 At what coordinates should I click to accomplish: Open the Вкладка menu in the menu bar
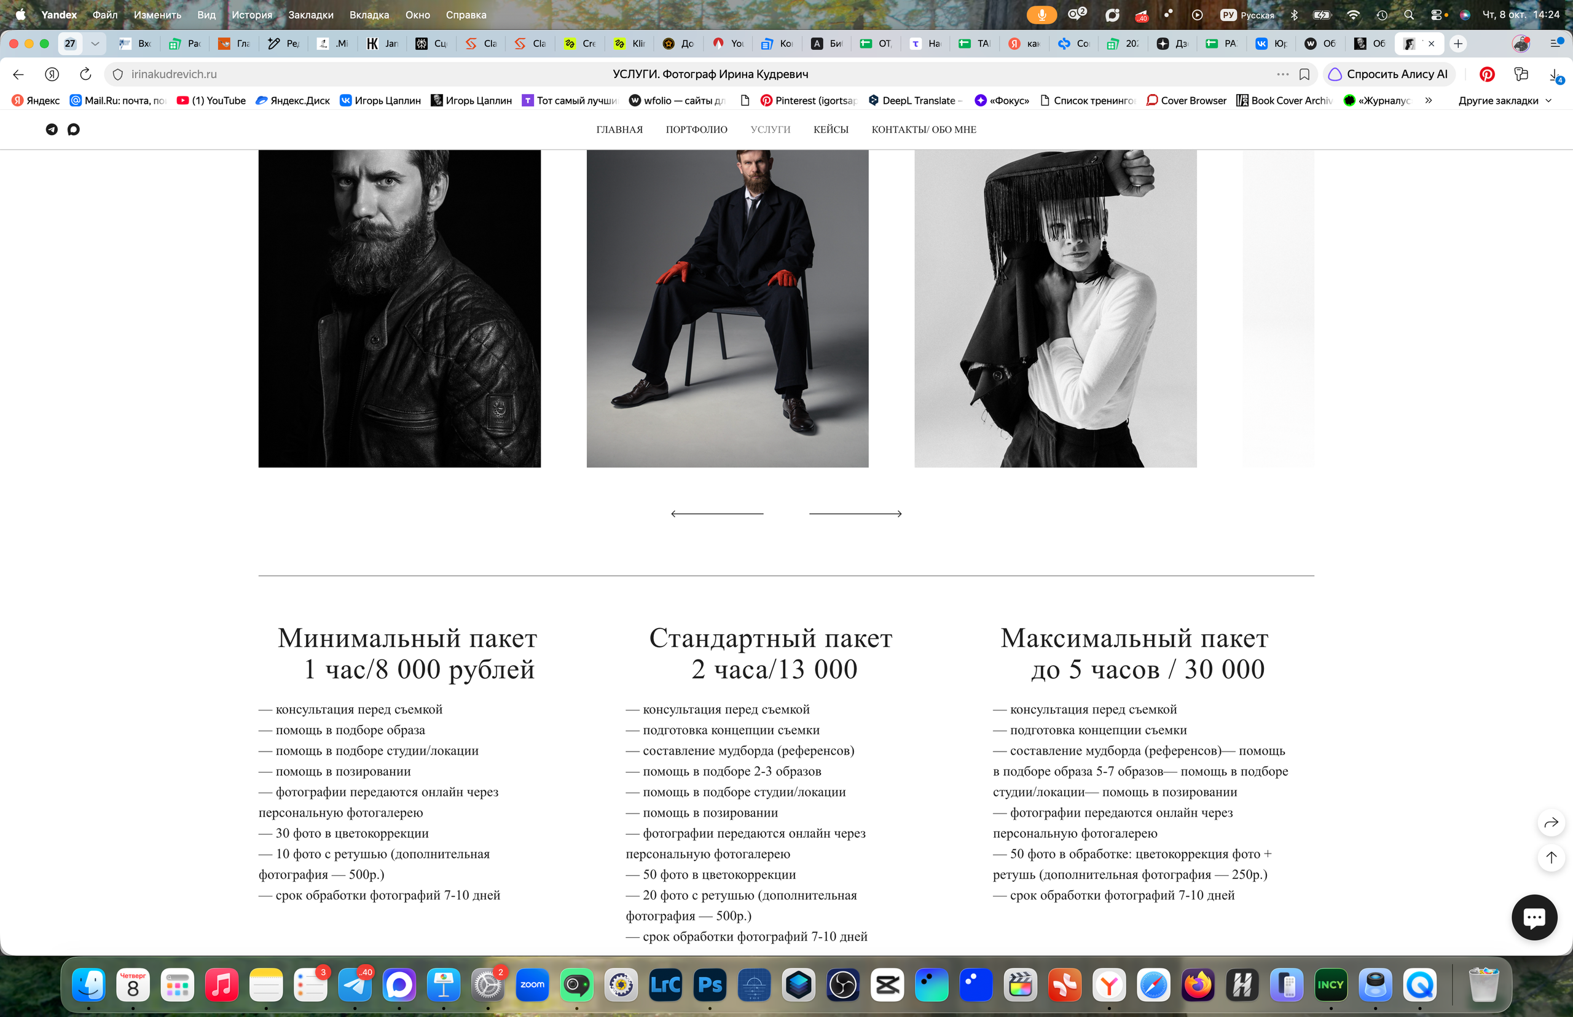(x=369, y=15)
